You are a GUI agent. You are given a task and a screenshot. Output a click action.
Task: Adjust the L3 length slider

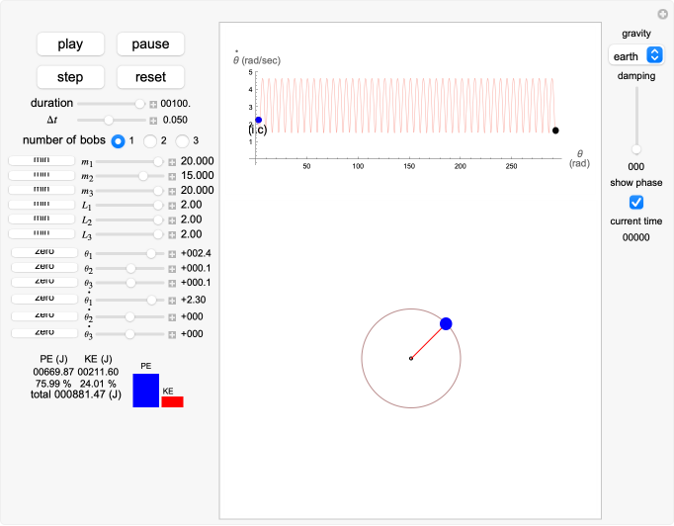(129, 234)
